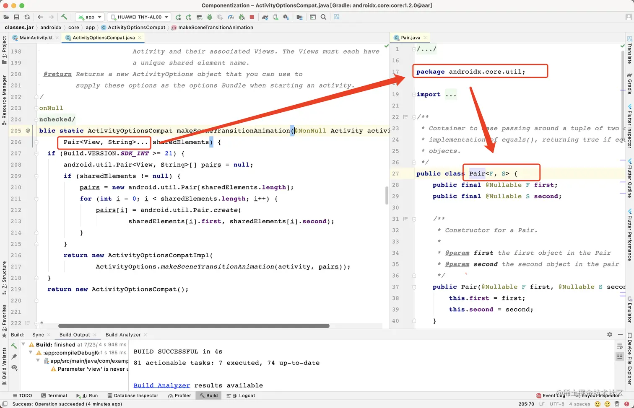Toggle soft-wrap icon in build output
The width and height of the screenshot is (634, 408).
pos(620,346)
